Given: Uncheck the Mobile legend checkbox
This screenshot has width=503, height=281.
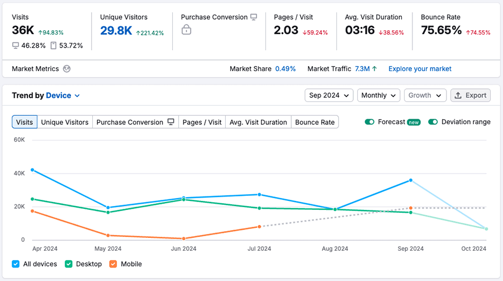Looking at the screenshot, I should (113, 264).
